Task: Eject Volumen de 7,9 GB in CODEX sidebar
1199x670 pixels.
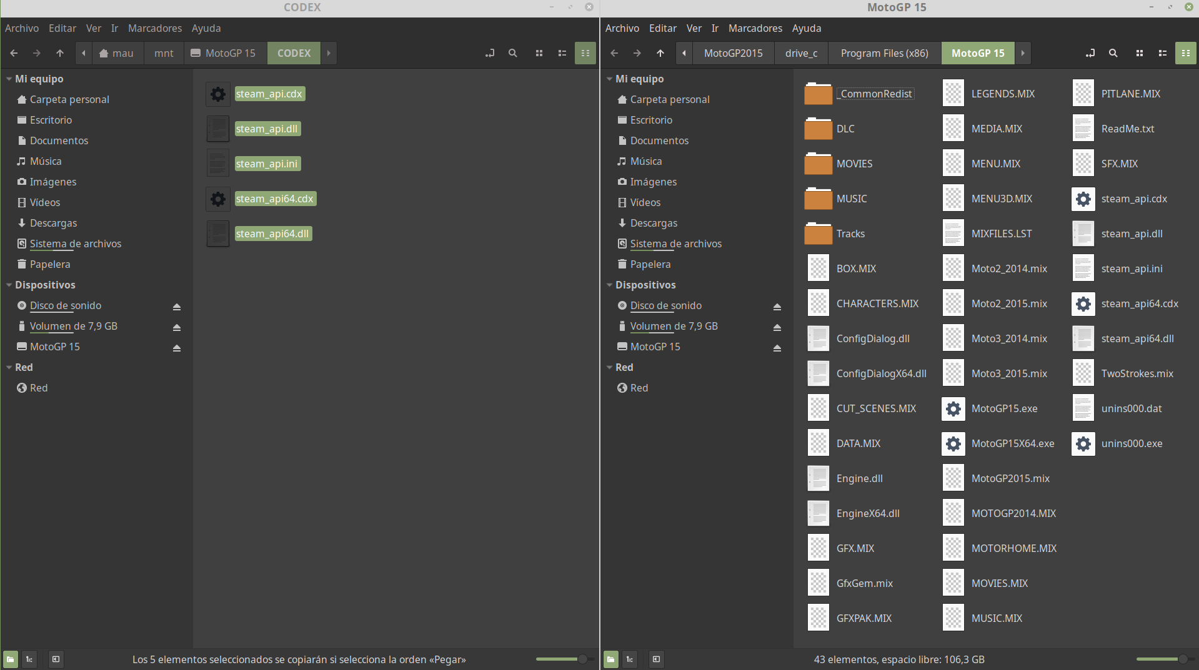Action: coord(177,327)
